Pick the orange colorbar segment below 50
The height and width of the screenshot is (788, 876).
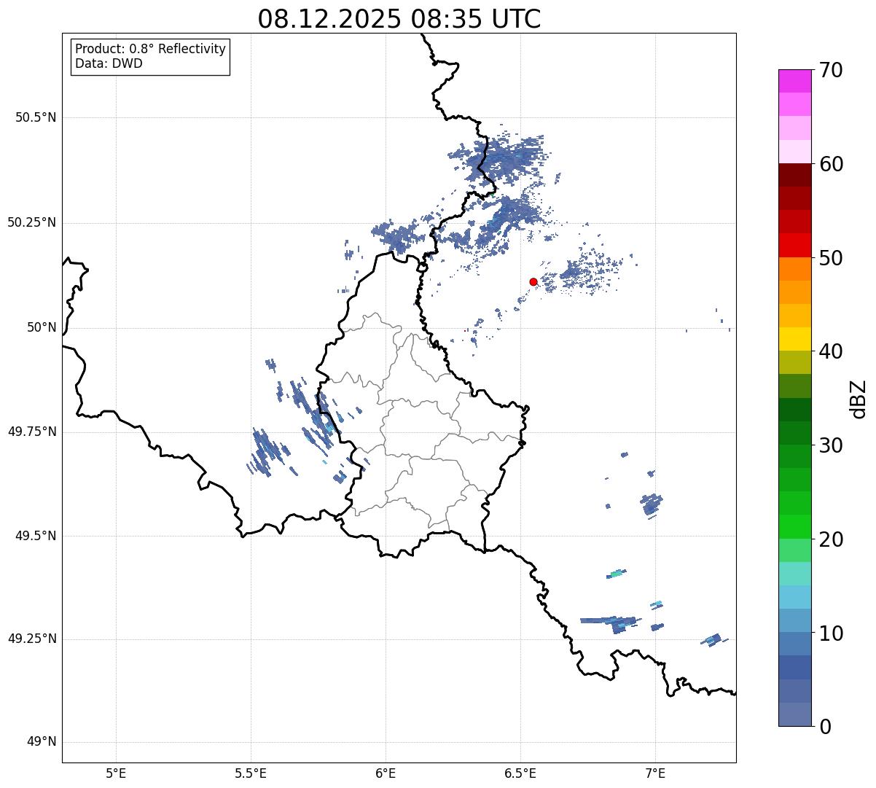(795, 269)
